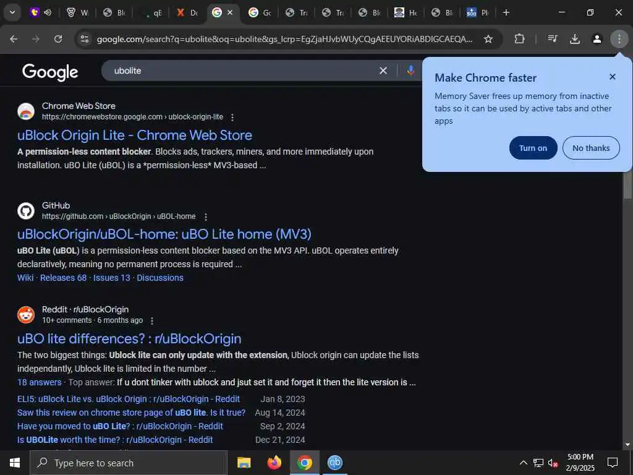Viewport: 633px width, 475px height.
Task: Switch to the qB tab
Action: 151,12
